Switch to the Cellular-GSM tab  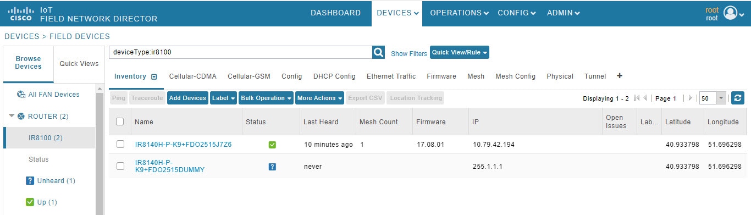(x=249, y=76)
